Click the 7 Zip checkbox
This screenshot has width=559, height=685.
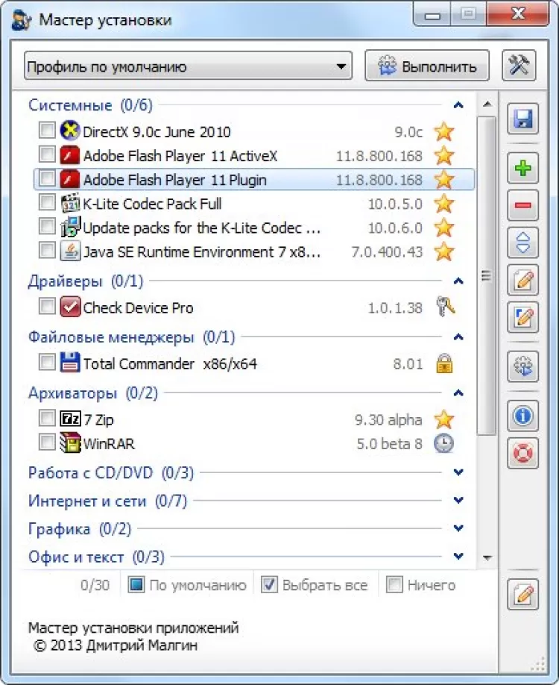[x=47, y=418]
